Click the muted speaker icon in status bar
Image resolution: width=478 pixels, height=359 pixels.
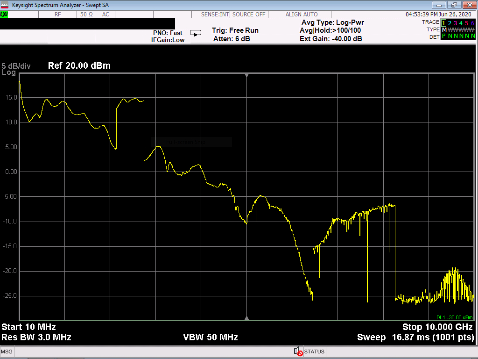pos(298,352)
